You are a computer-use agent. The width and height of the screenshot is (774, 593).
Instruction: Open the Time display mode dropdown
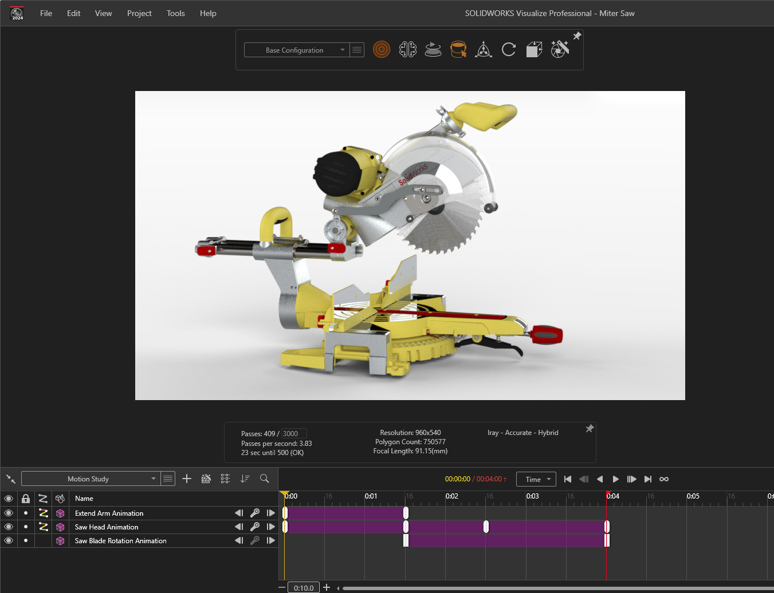tap(536, 479)
